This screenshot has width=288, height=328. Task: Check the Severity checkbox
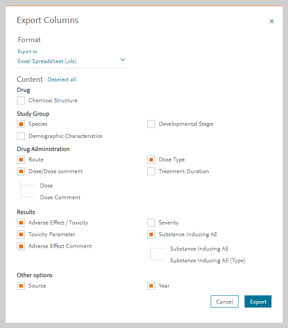151,223
